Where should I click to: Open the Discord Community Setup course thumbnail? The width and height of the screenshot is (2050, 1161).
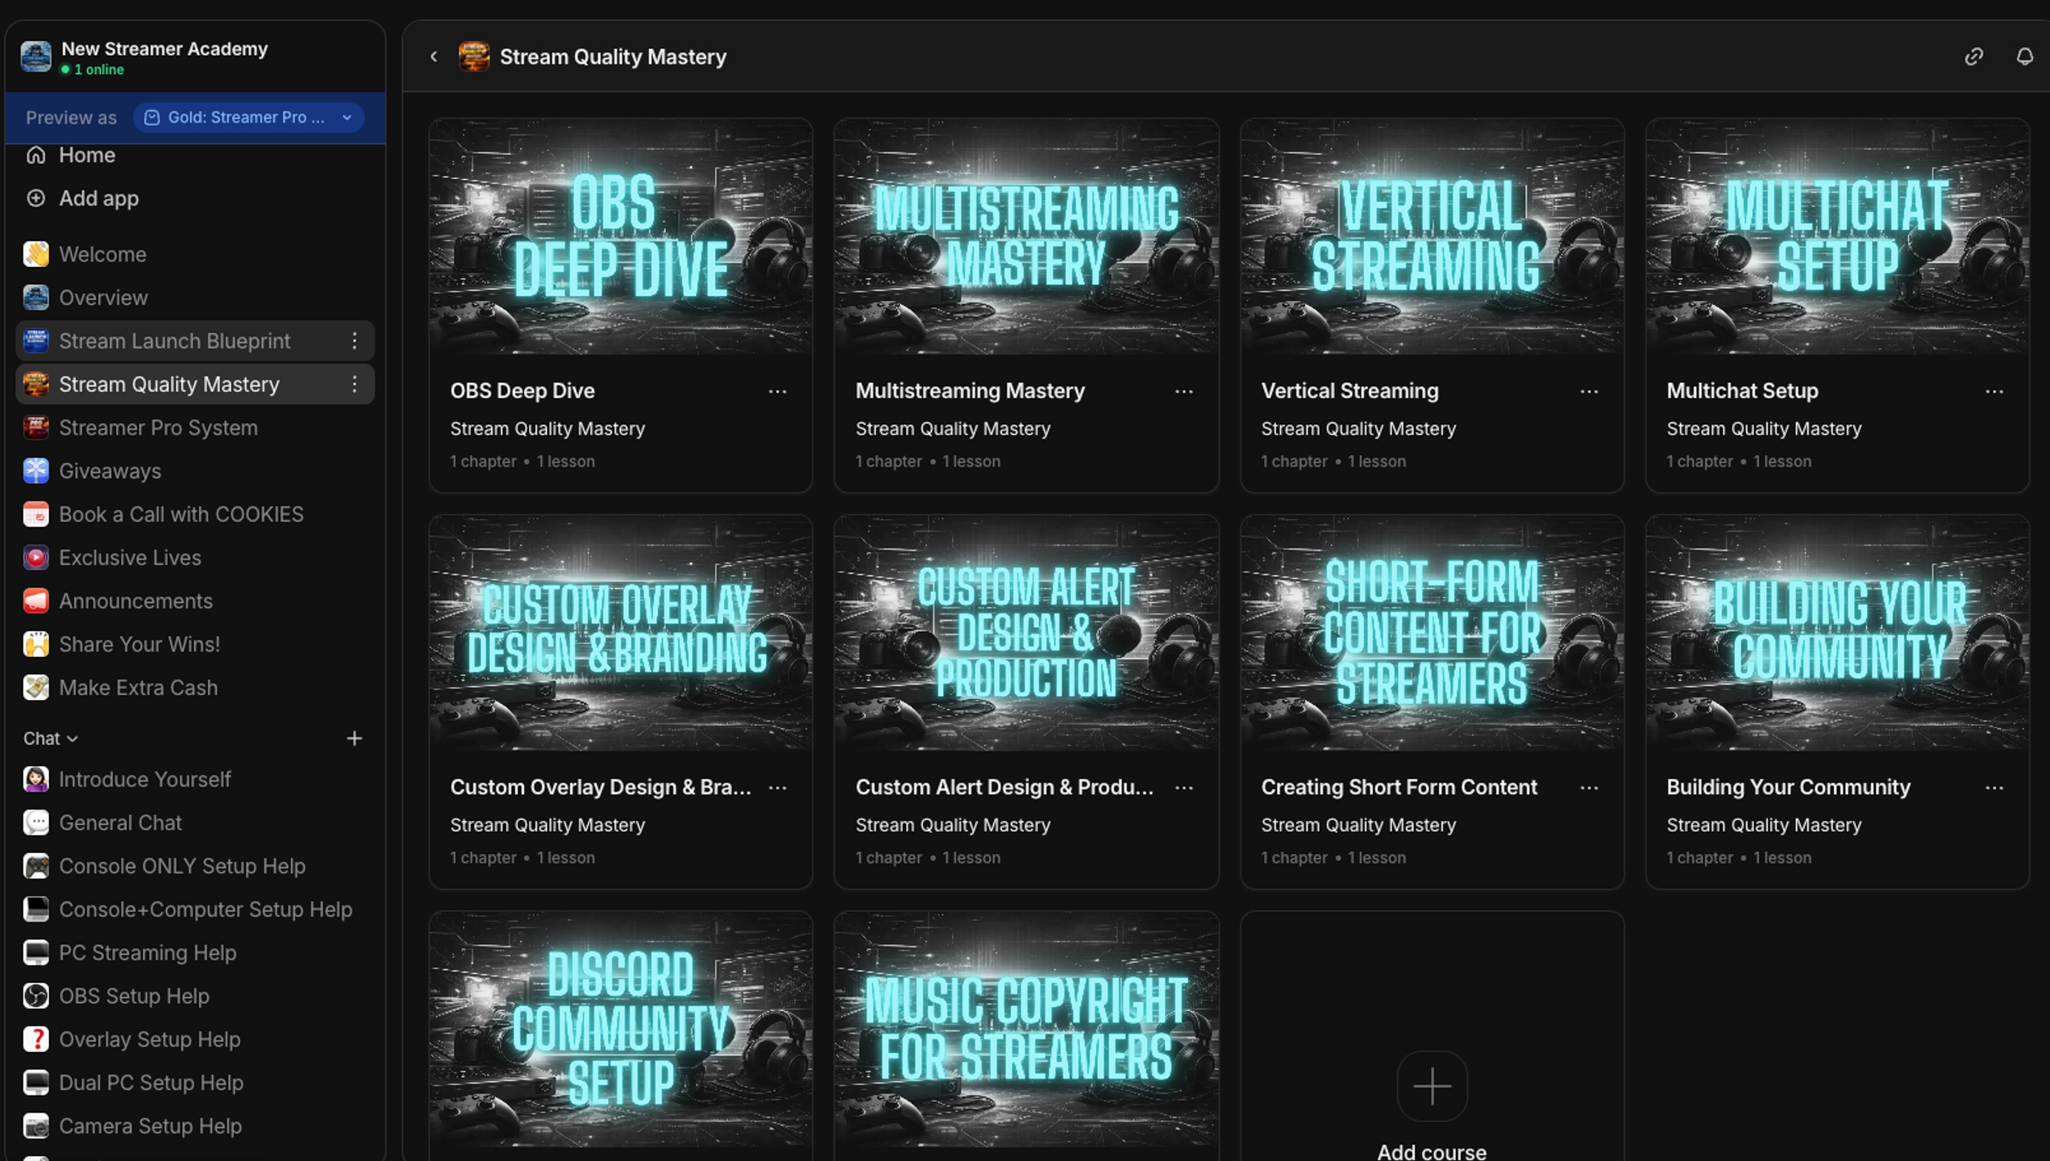(621, 1030)
